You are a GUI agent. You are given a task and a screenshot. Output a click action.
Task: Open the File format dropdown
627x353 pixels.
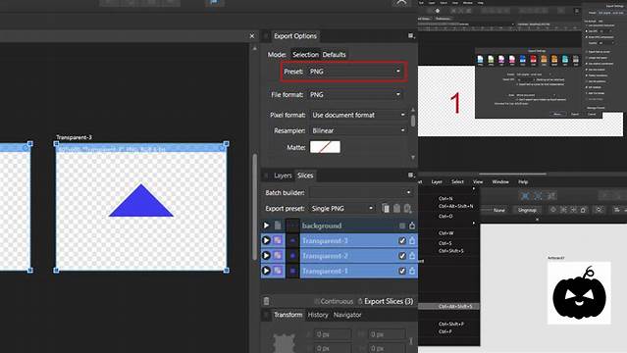355,95
